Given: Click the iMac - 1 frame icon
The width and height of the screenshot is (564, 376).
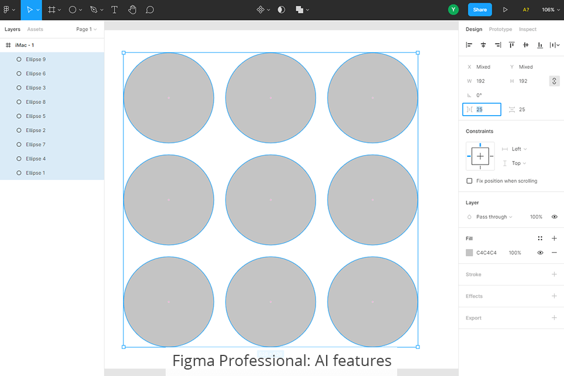Looking at the screenshot, I should [8, 45].
